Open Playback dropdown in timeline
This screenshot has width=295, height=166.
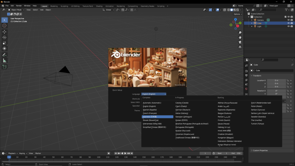coord(13,153)
